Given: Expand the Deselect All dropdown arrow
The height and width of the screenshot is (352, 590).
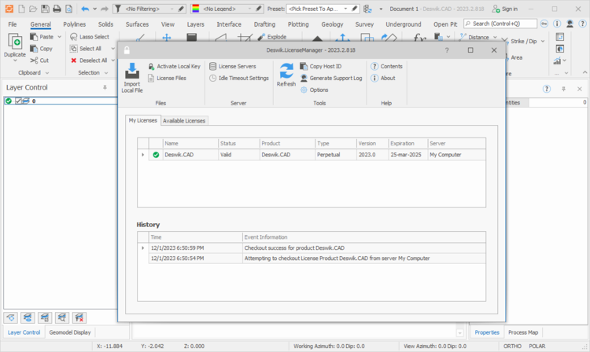Looking at the screenshot, I should pyautogui.click(x=112, y=60).
